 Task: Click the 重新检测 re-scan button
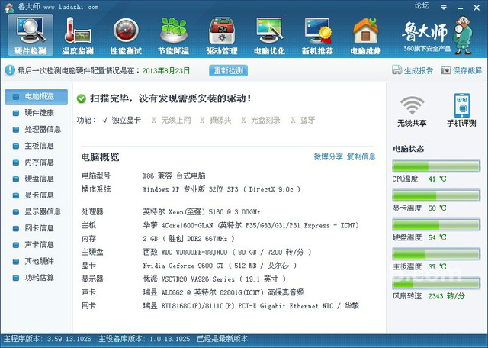(x=229, y=70)
